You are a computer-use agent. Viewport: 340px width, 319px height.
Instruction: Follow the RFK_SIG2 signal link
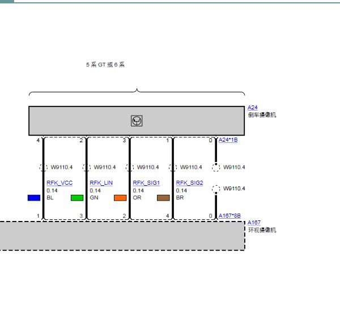click(x=189, y=183)
